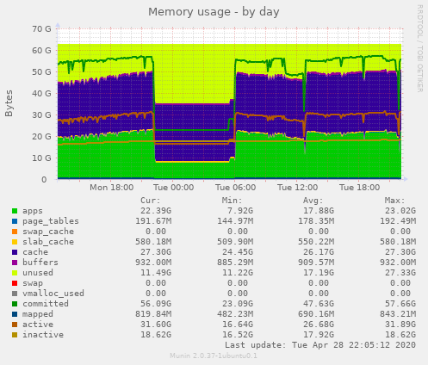Click apps average value 17.88G
The width and height of the screenshot is (428, 365).
319,211
